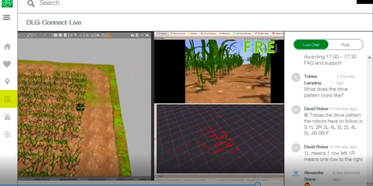373x186 pixels.
Task: Select Gazebo scale mode tool
Action: coord(29,35)
